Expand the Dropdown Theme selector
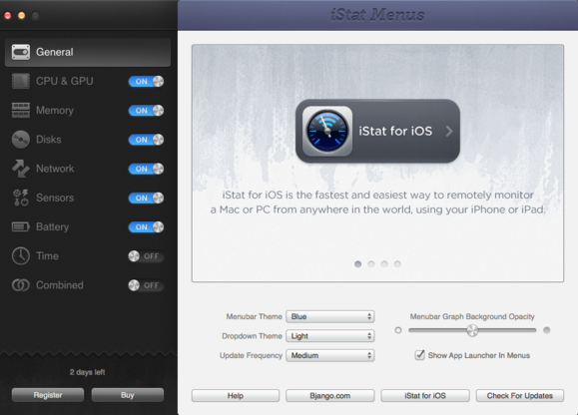 tap(330, 336)
